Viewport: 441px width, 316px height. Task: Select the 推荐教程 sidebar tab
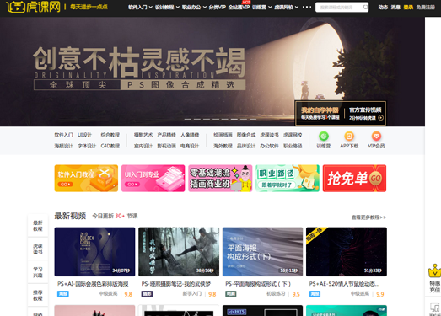[x=38, y=296]
